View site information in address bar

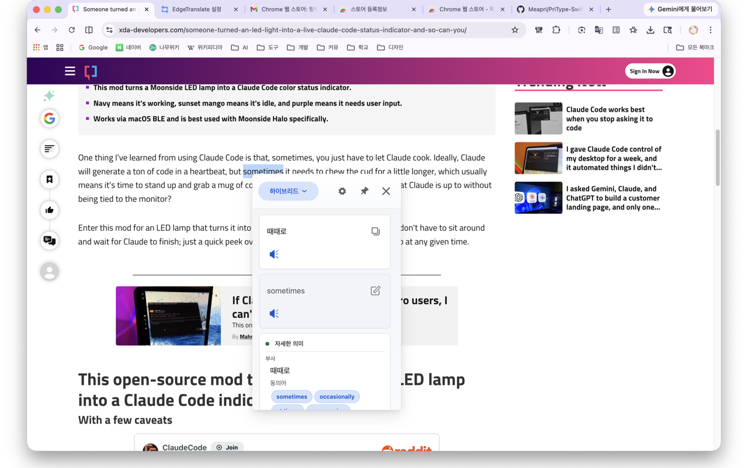click(x=109, y=30)
